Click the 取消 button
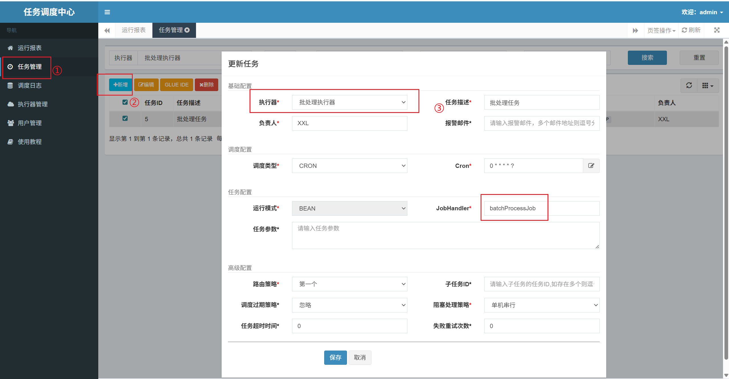 [360, 357]
